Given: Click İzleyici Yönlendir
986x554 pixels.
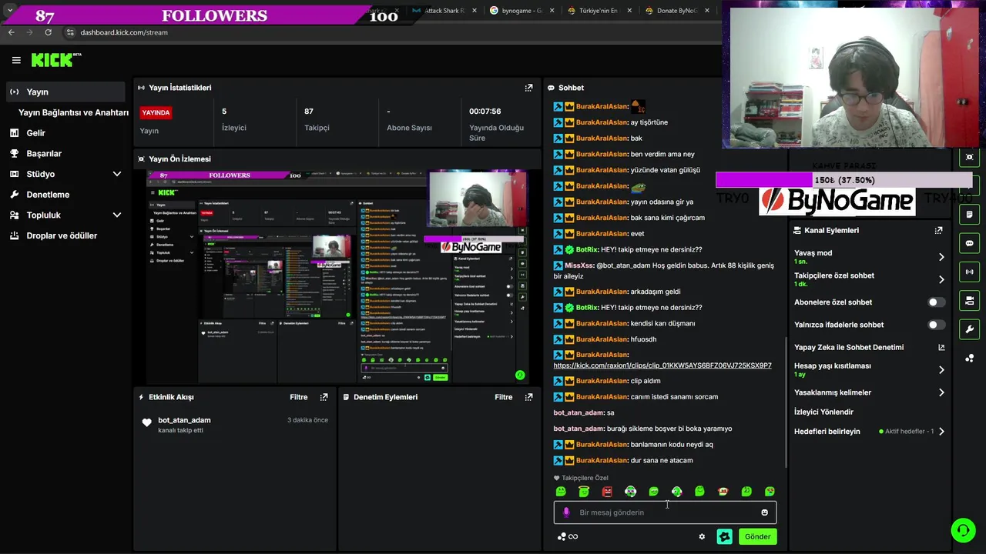Looking at the screenshot, I should tap(823, 412).
